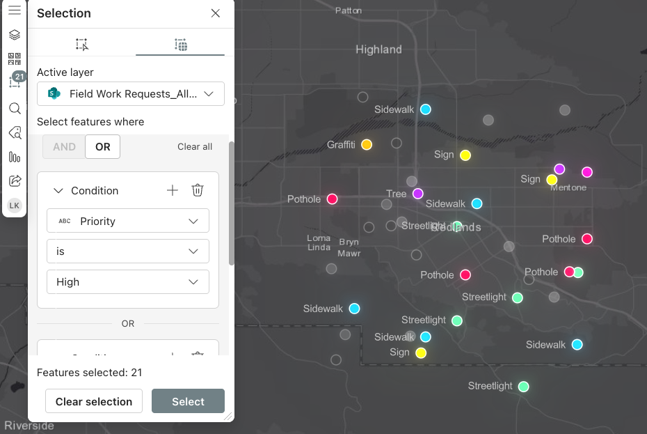Click the Patton map label
Image resolution: width=647 pixels, height=434 pixels.
pyautogui.click(x=349, y=10)
